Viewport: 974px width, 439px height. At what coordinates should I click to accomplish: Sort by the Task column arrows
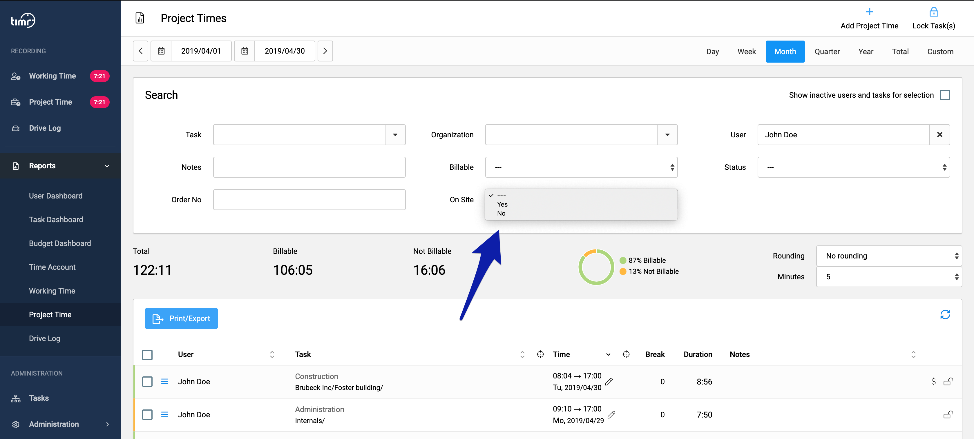point(522,354)
